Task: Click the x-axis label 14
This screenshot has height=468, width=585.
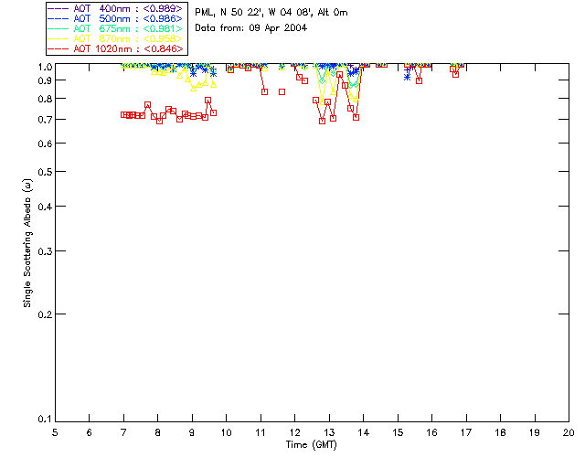Action: click(364, 432)
